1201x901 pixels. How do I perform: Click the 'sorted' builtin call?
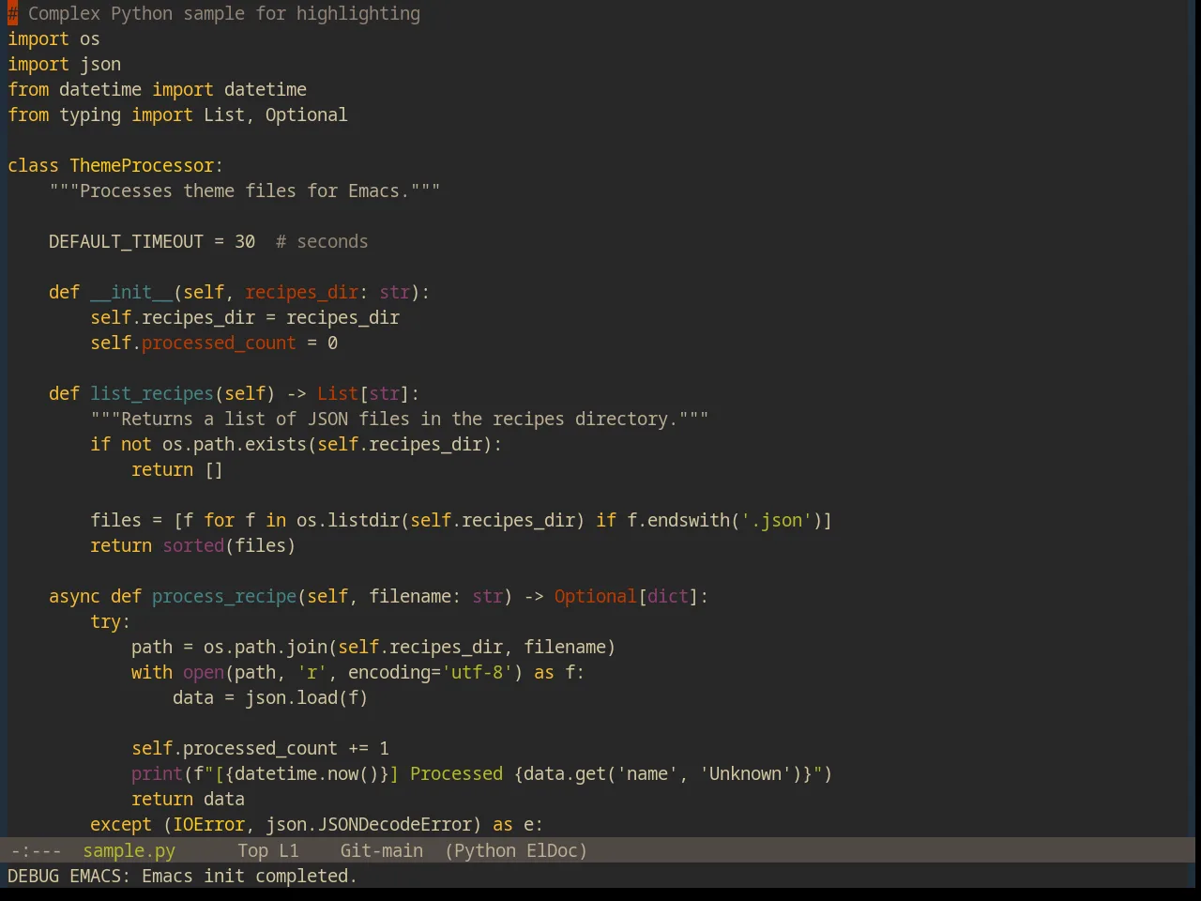point(193,545)
